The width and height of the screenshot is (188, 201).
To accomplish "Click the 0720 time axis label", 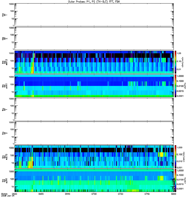I will 121,194.
